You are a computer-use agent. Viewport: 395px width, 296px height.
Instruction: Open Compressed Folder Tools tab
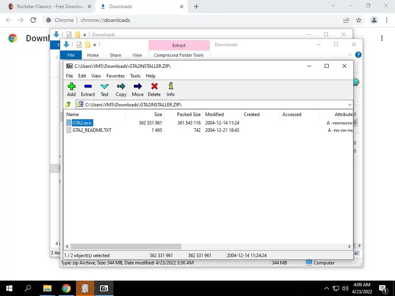pos(179,55)
